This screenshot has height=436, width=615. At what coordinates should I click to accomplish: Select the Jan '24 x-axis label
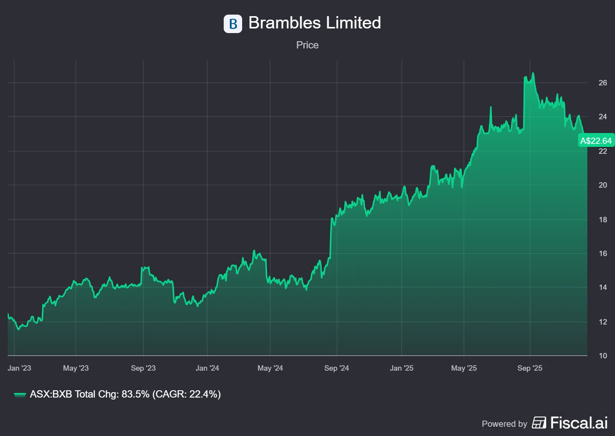click(x=207, y=368)
